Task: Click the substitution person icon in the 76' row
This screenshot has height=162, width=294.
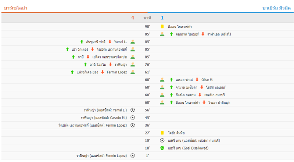Action: pos(133,65)
